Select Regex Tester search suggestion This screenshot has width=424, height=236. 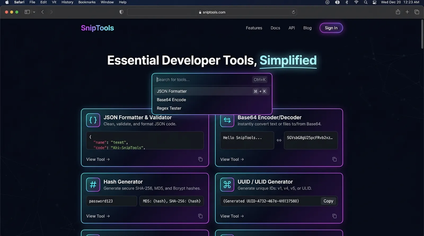[x=212, y=108]
